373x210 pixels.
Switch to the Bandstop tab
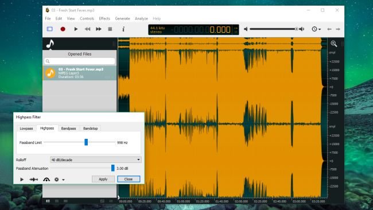pos(91,129)
